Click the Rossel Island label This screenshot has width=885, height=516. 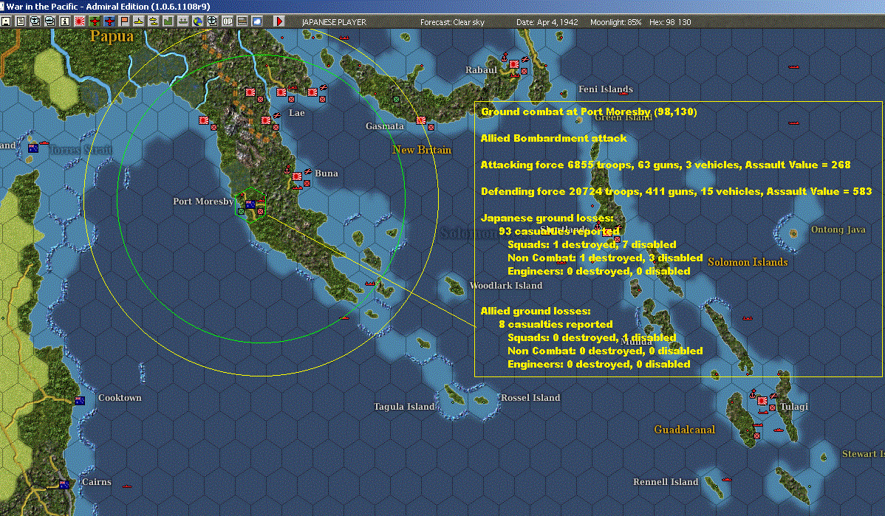point(530,398)
